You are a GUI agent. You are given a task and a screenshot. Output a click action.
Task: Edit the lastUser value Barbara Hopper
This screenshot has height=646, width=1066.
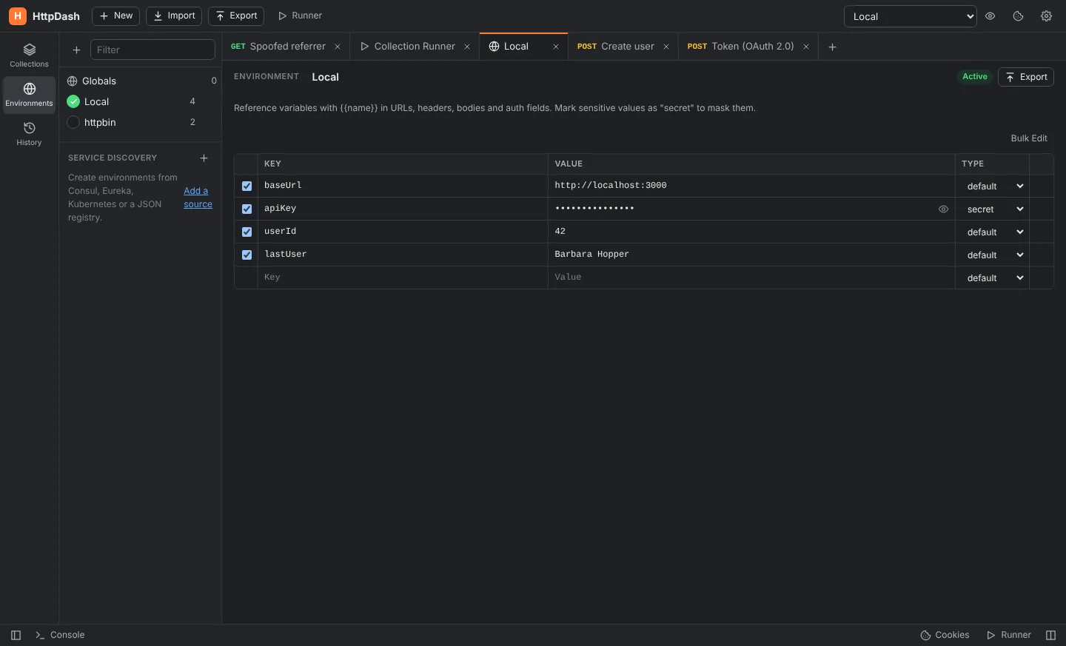pos(751,255)
